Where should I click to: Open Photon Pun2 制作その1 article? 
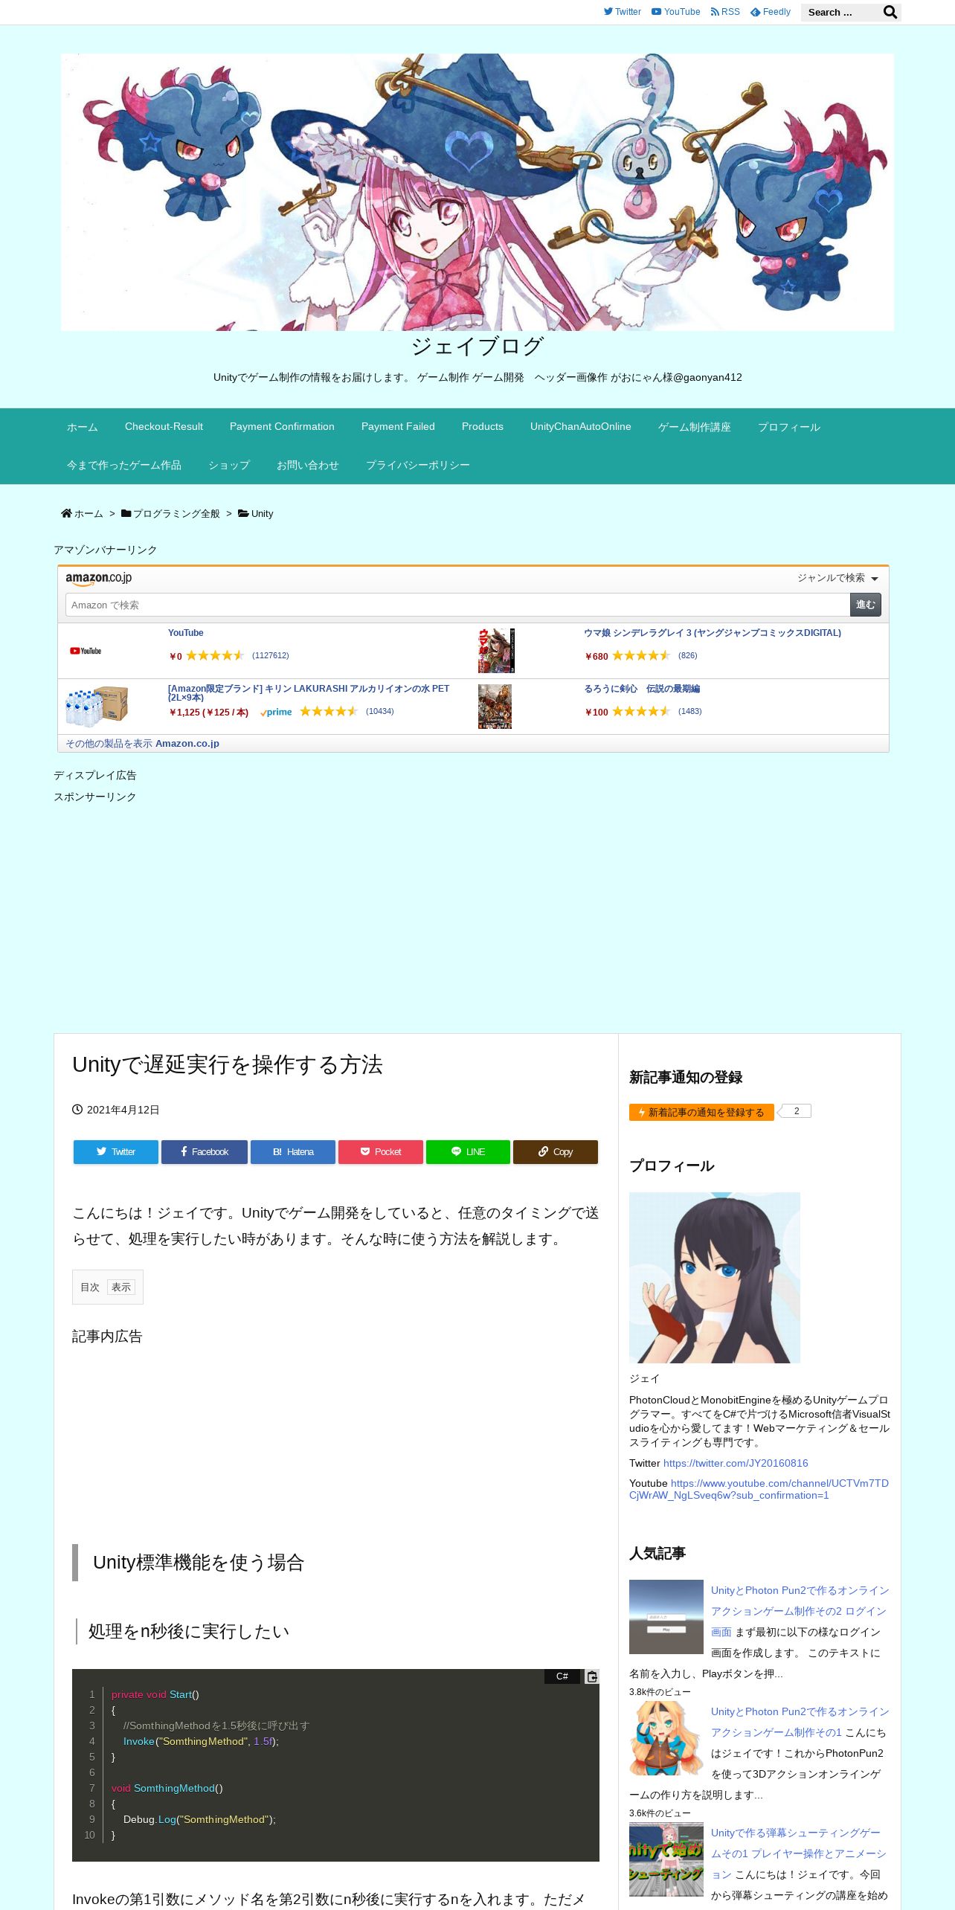[800, 1722]
